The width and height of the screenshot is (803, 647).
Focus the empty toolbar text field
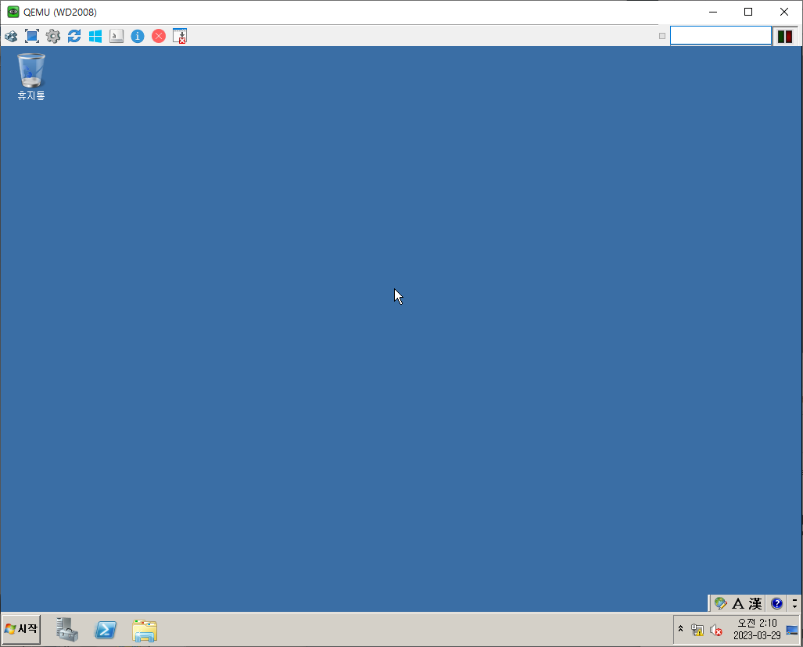[x=721, y=36]
